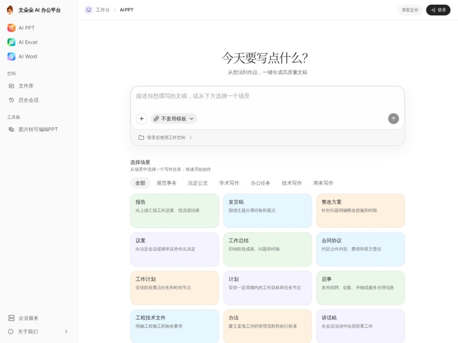Choose the 计划 scene card
This screenshot has height=343, width=458.
(x=268, y=288)
